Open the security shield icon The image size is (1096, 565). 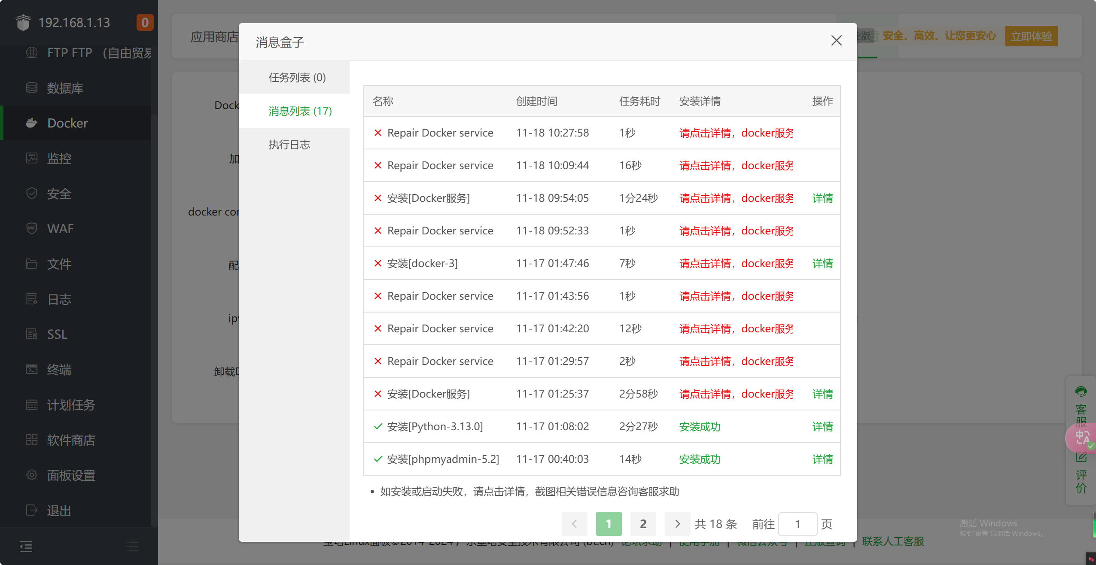(x=32, y=194)
